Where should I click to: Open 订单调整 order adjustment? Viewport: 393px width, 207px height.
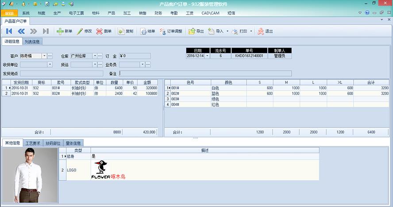pos(163,31)
